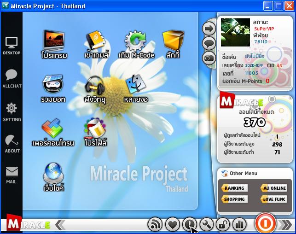Click the heart icon in bottom bar
The height and width of the screenshot is (234, 296).
172,224
